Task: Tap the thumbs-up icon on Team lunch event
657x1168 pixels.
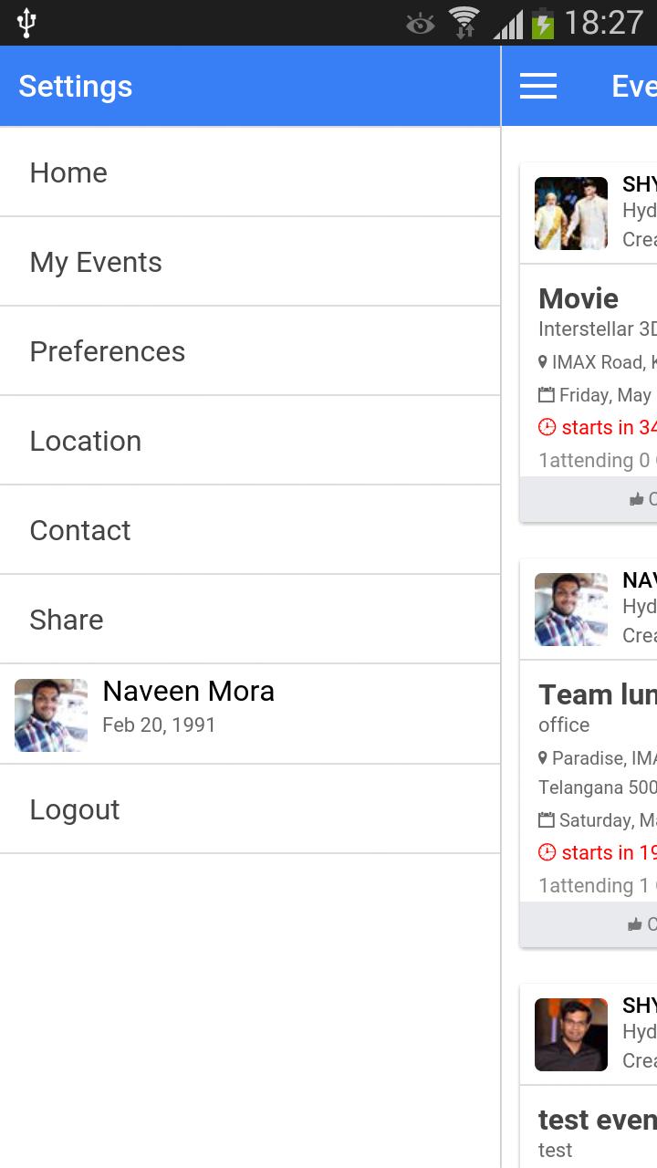Action: pyautogui.click(x=636, y=924)
